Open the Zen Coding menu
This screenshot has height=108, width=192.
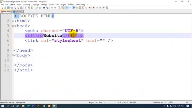point(80,4)
